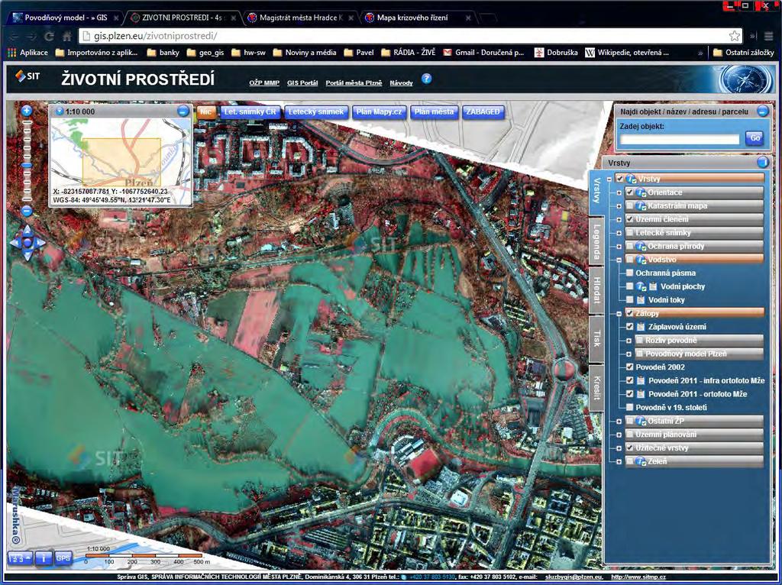Screen dimensions: 782x585
Task: Expand the Územní plánování group
Action: [x=619, y=435]
